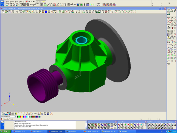Open the Extras menu
Screen dimensions: 177x133
click(x=21, y=2)
